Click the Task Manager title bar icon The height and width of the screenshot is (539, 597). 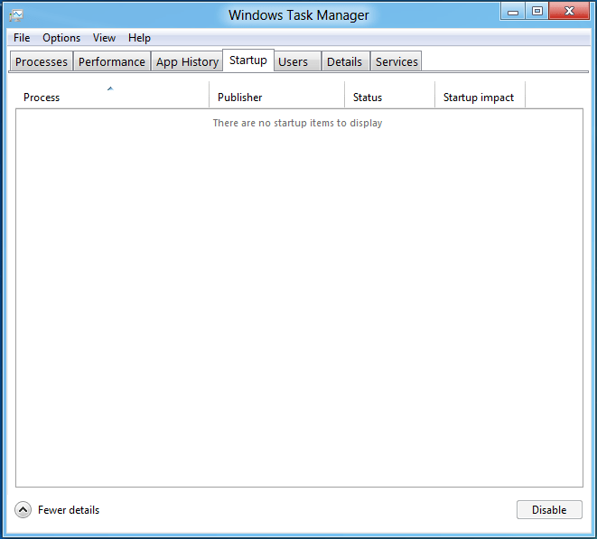point(16,15)
